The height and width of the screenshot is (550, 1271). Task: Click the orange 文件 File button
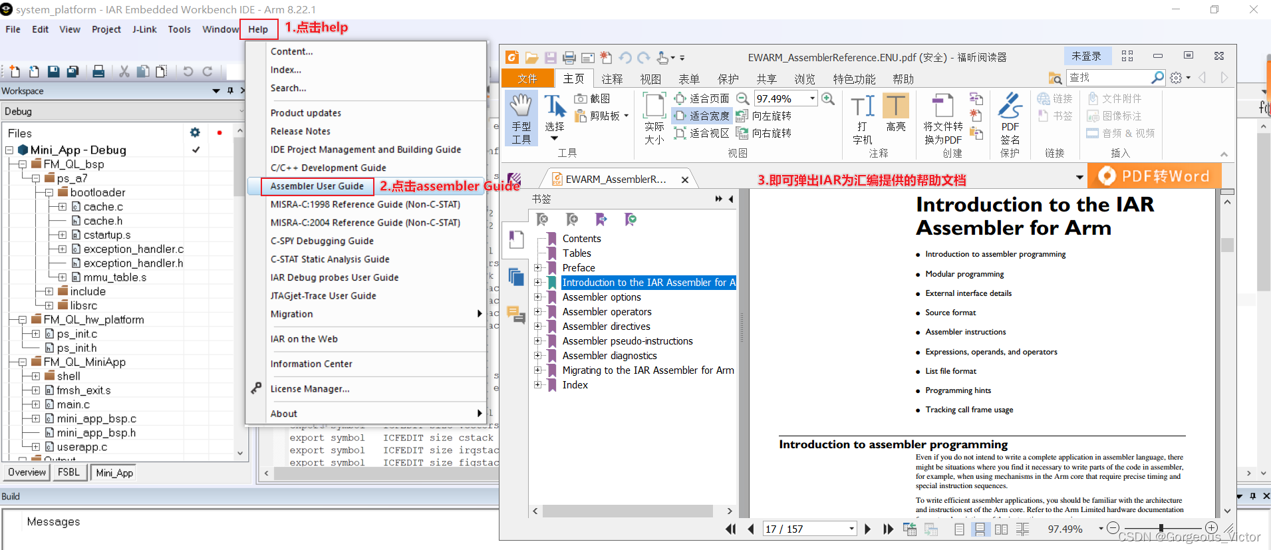coord(527,78)
